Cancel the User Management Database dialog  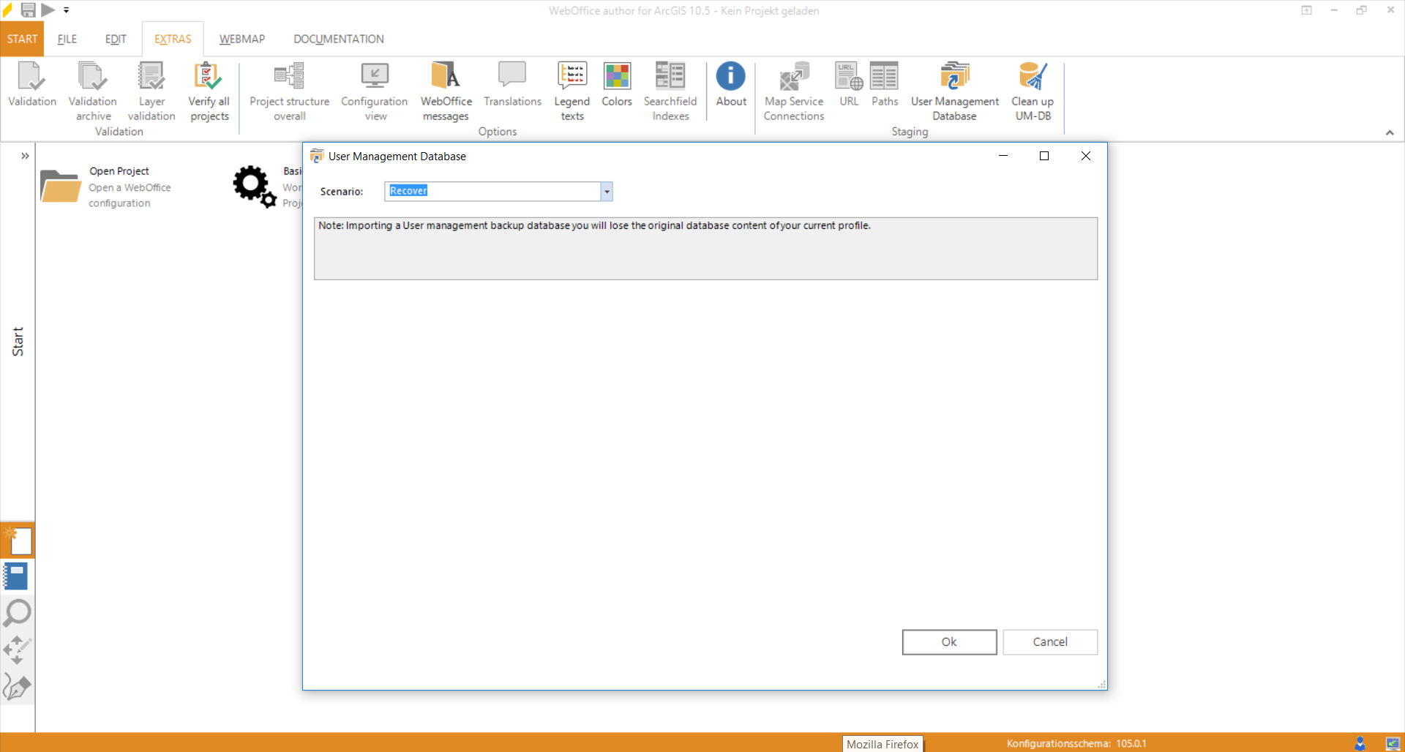click(x=1049, y=642)
